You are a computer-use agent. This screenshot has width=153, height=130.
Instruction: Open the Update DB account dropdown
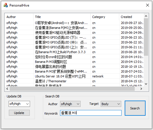19,104
